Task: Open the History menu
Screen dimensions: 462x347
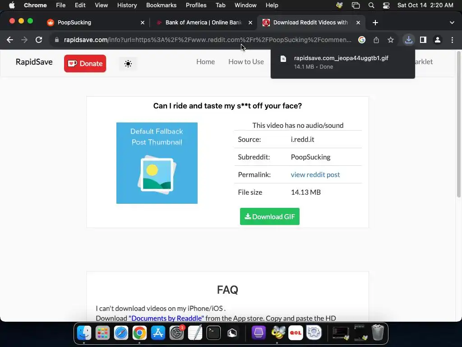Action: (x=127, y=5)
